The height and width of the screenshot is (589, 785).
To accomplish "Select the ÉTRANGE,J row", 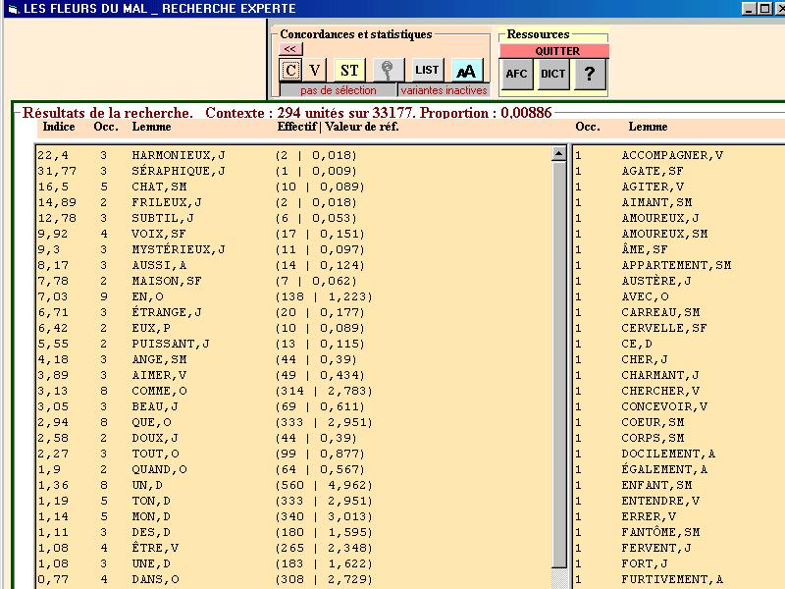I will pos(292,312).
